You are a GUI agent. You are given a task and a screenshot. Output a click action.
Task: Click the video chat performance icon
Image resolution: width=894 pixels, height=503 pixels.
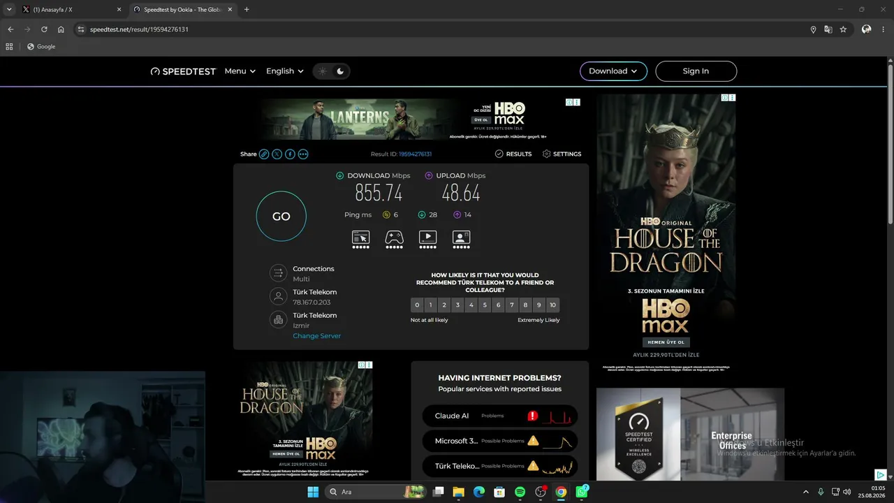pyautogui.click(x=461, y=238)
